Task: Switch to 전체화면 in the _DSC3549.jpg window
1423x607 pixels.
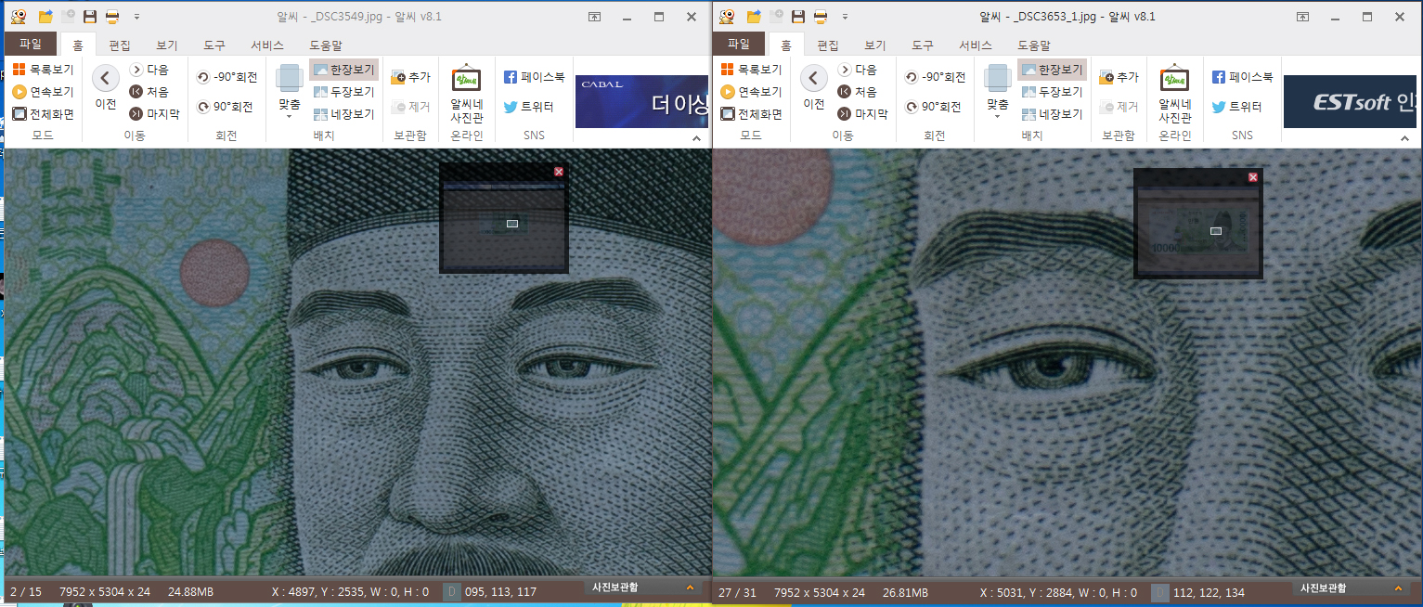Action: point(43,114)
